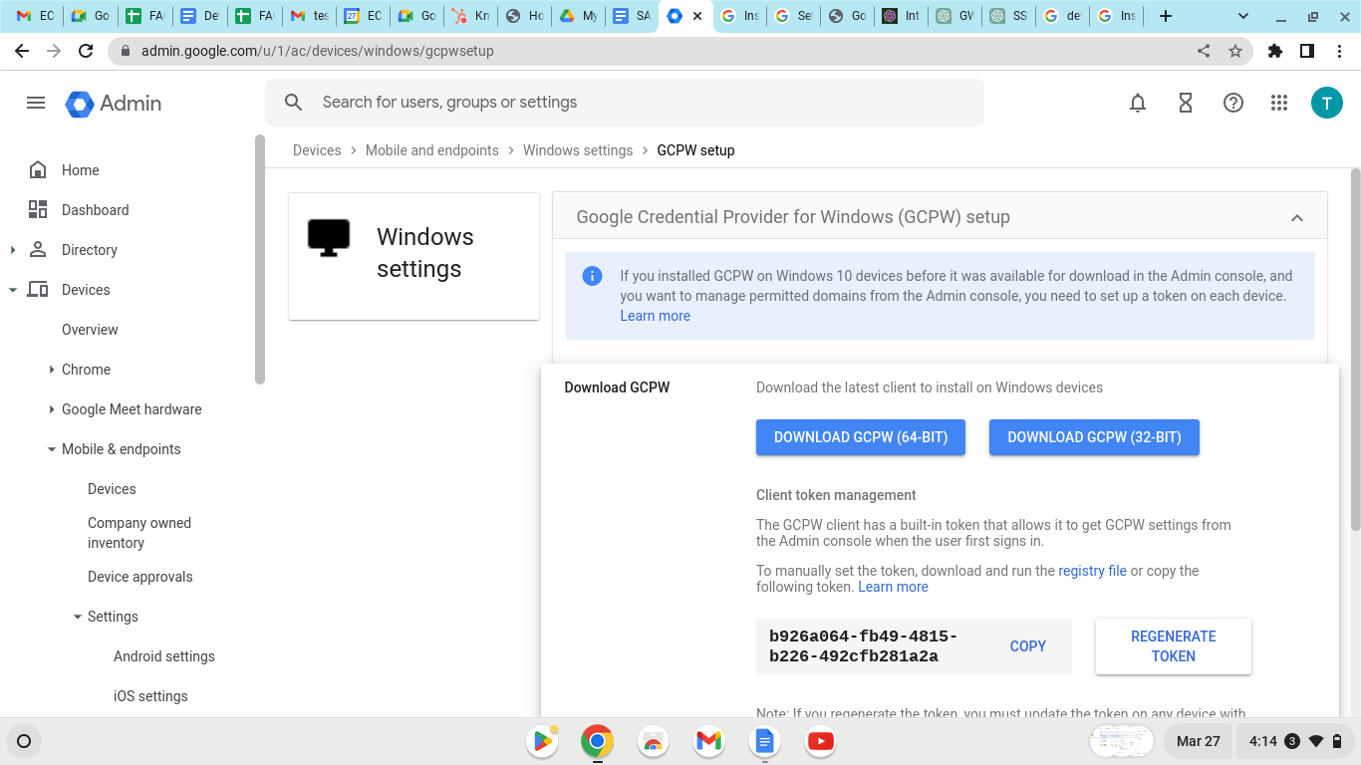Click Devices in breadcrumb
The width and height of the screenshot is (1361, 765).
click(317, 150)
